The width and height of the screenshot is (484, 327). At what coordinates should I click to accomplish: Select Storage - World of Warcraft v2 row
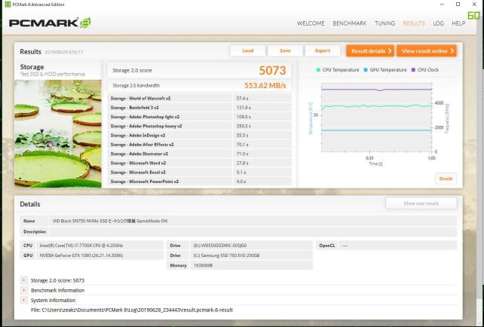tap(199, 99)
